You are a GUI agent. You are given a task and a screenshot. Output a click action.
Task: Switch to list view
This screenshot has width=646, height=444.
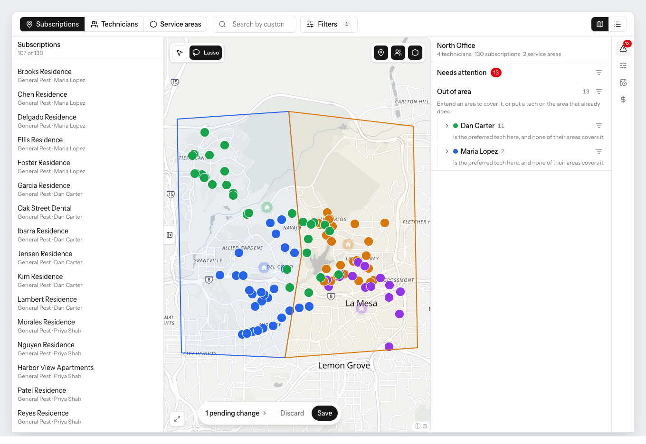coord(617,24)
